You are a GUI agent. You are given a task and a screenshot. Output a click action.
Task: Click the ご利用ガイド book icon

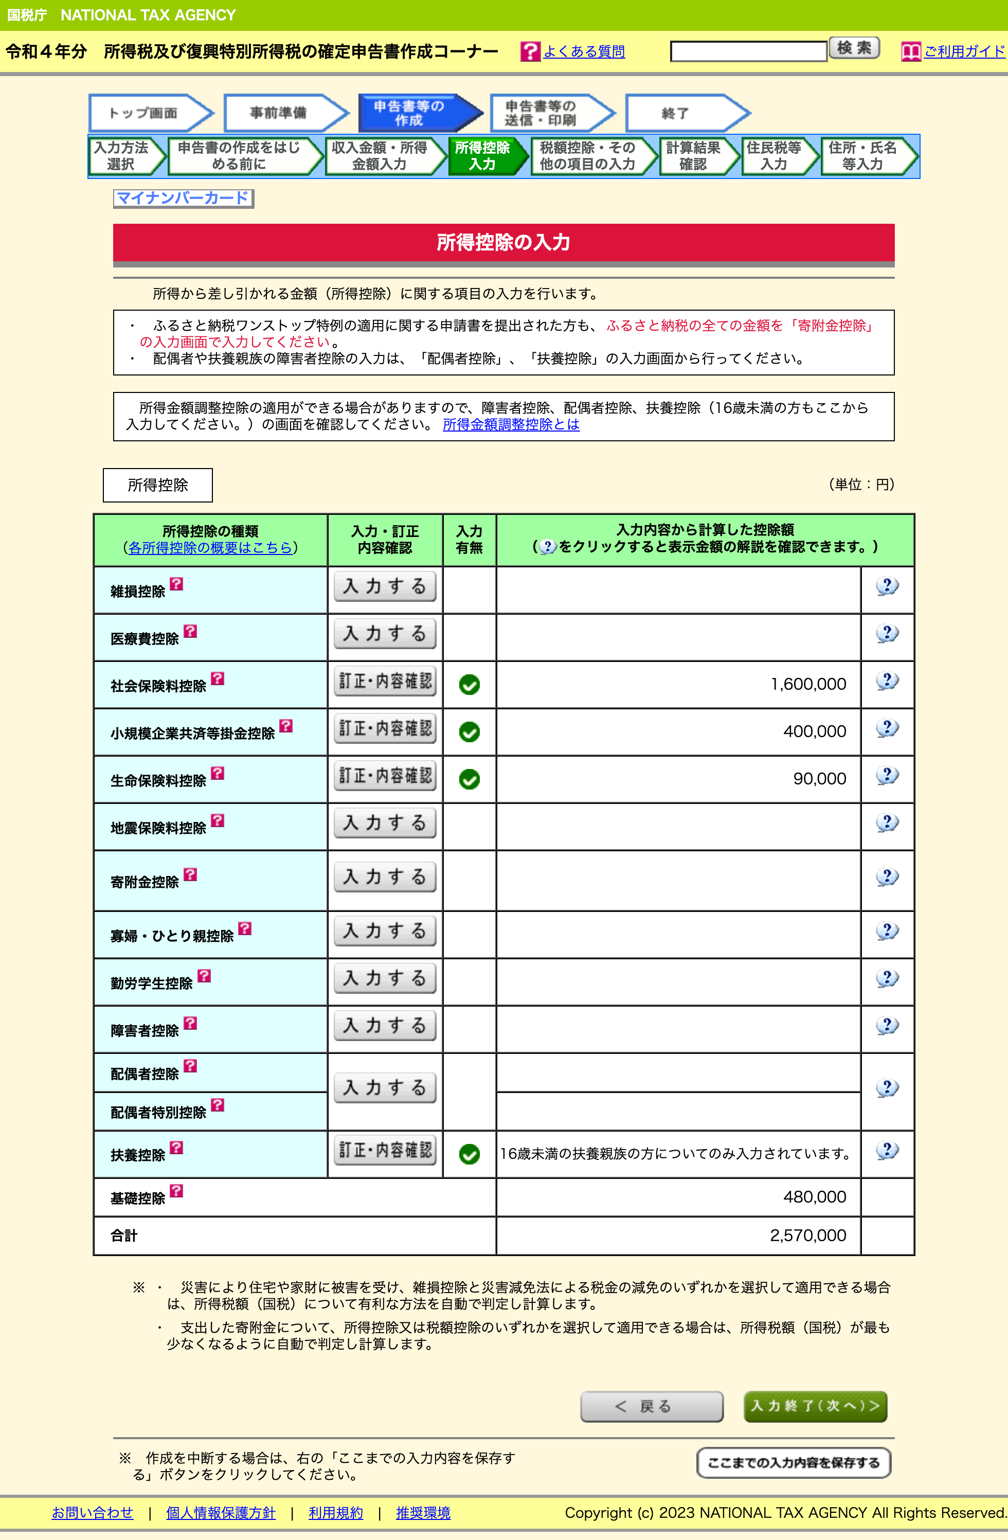click(x=911, y=52)
